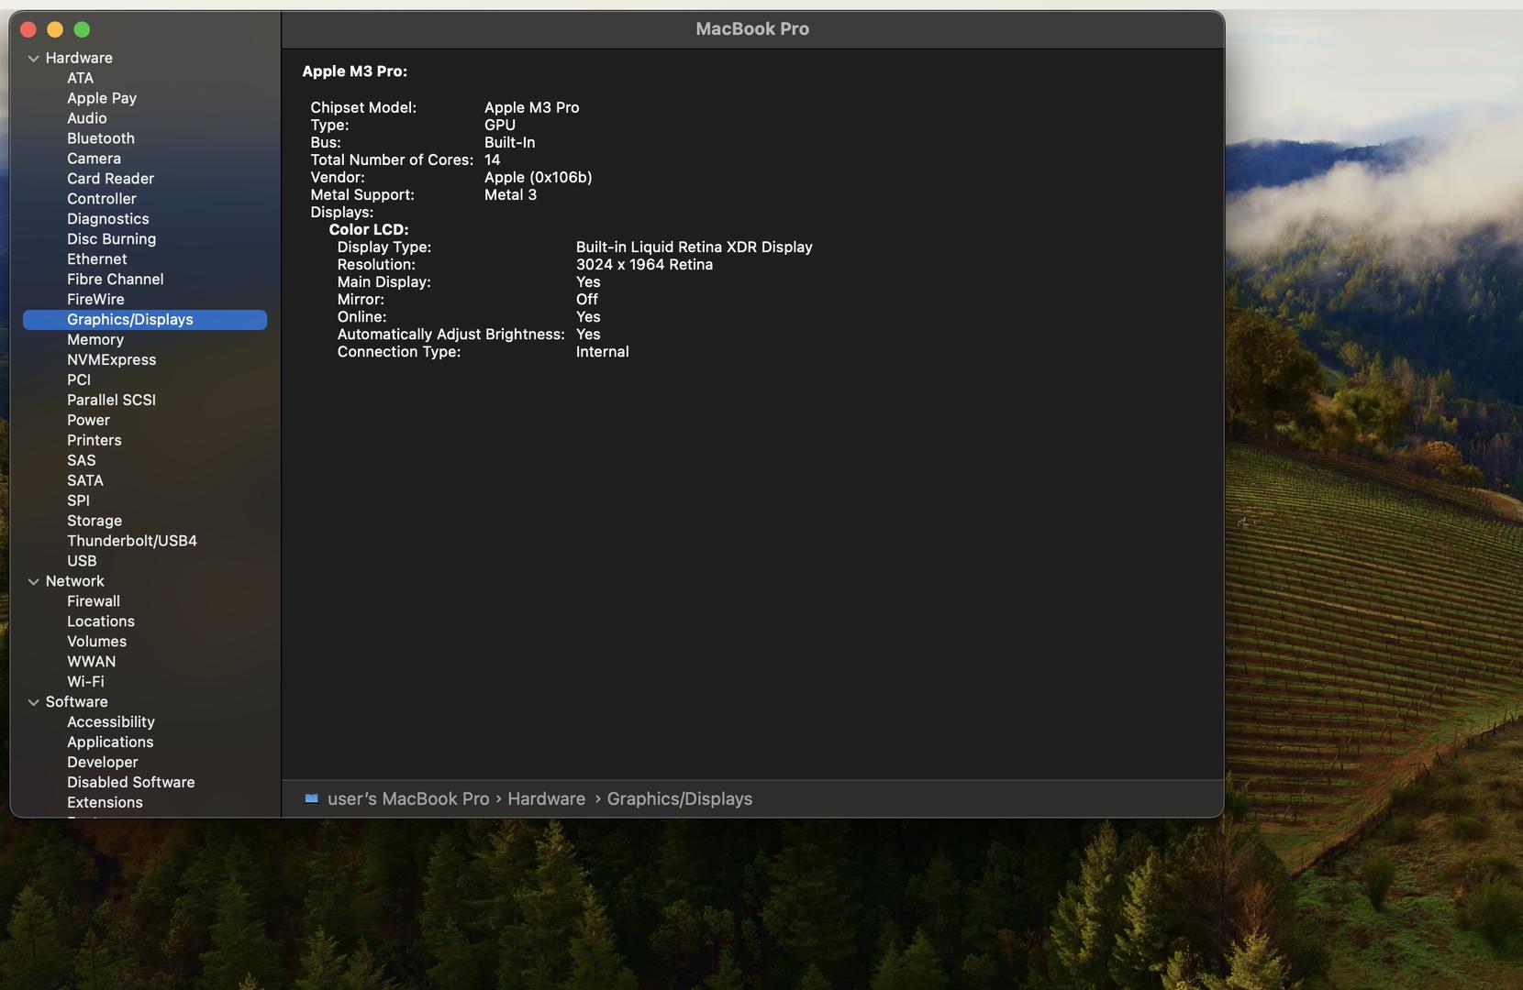The width and height of the screenshot is (1523, 990).
Task: Open the Memory hardware entry
Action: point(94,340)
